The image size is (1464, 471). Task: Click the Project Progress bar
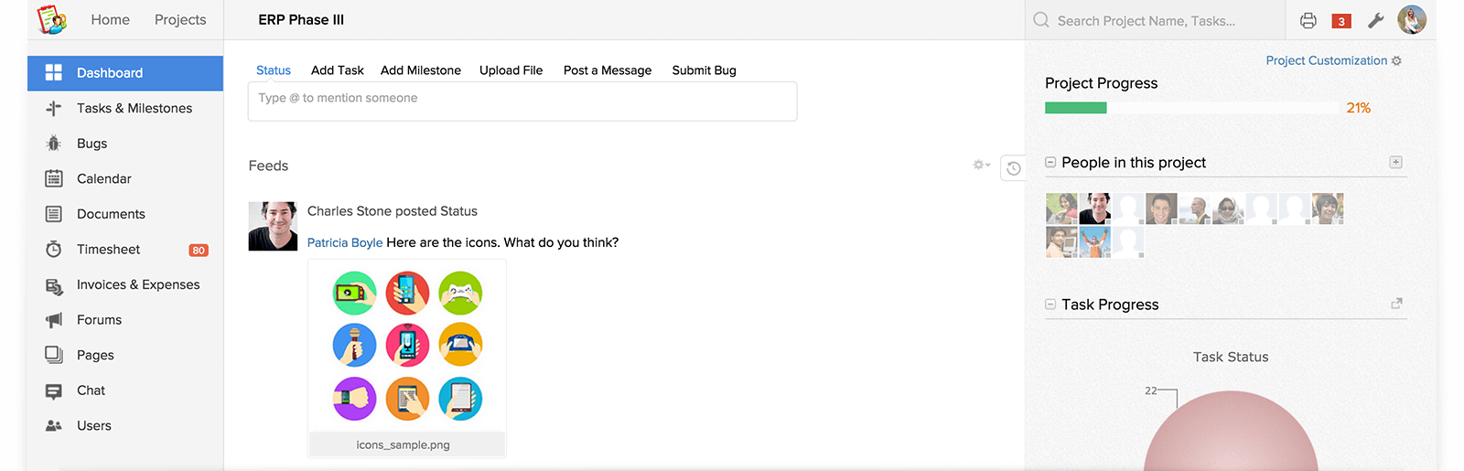pyautogui.click(x=1190, y=108)
